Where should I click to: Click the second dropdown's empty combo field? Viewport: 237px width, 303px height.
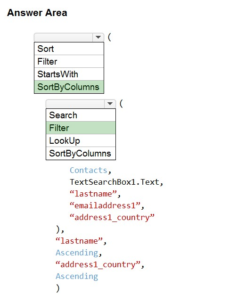click(75, 104)
